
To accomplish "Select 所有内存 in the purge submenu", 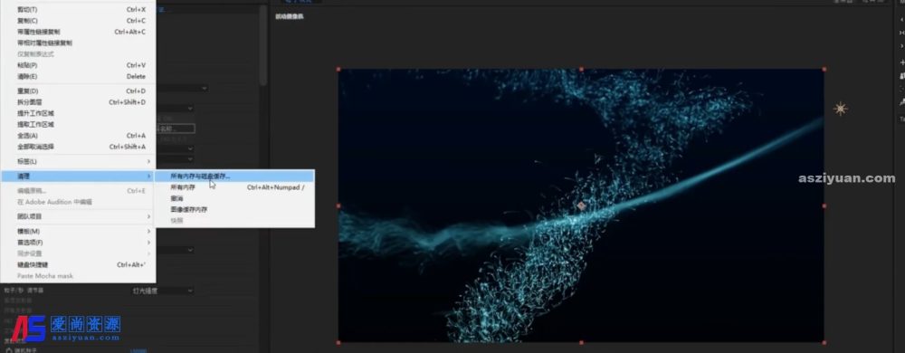I will click(x=234, y=187).
